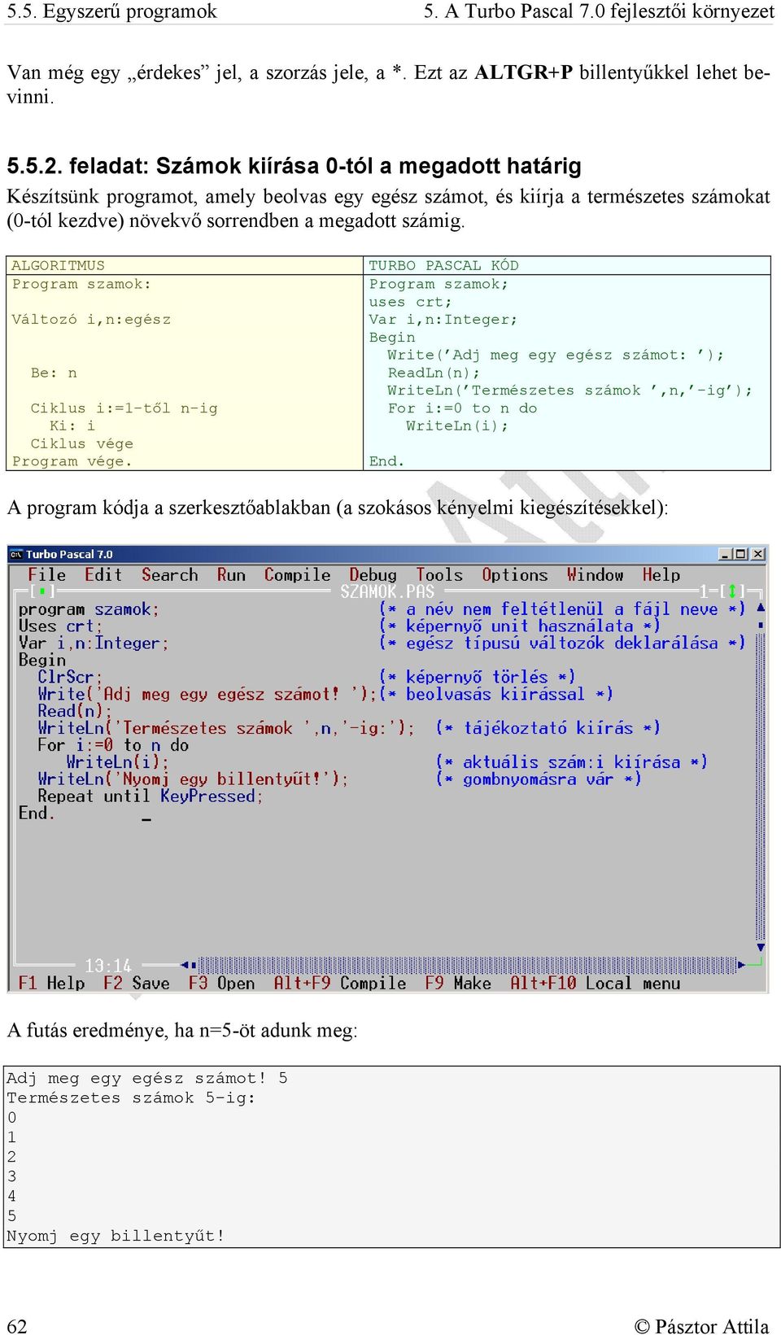Click the horizontal scrollbar left arrow
Image resolution: width=781 pixels, height=1335 pixels.
point(185,965)
